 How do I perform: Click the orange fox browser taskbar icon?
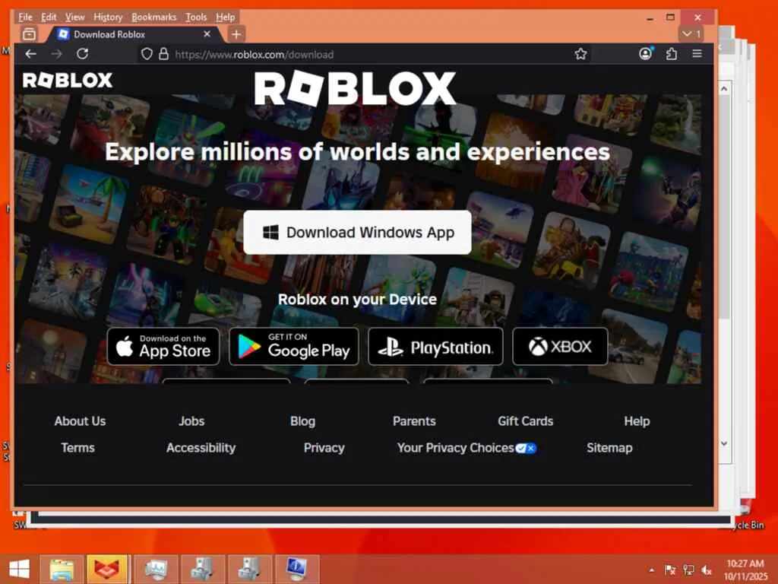[107, 569]
